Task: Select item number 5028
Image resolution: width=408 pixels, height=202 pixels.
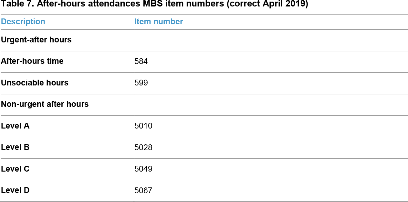Action: [143, 148]
